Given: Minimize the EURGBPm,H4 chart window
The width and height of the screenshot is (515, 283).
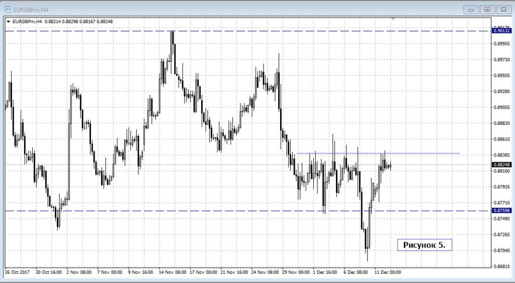Looking at the screenshot, I should pos(471,9).
